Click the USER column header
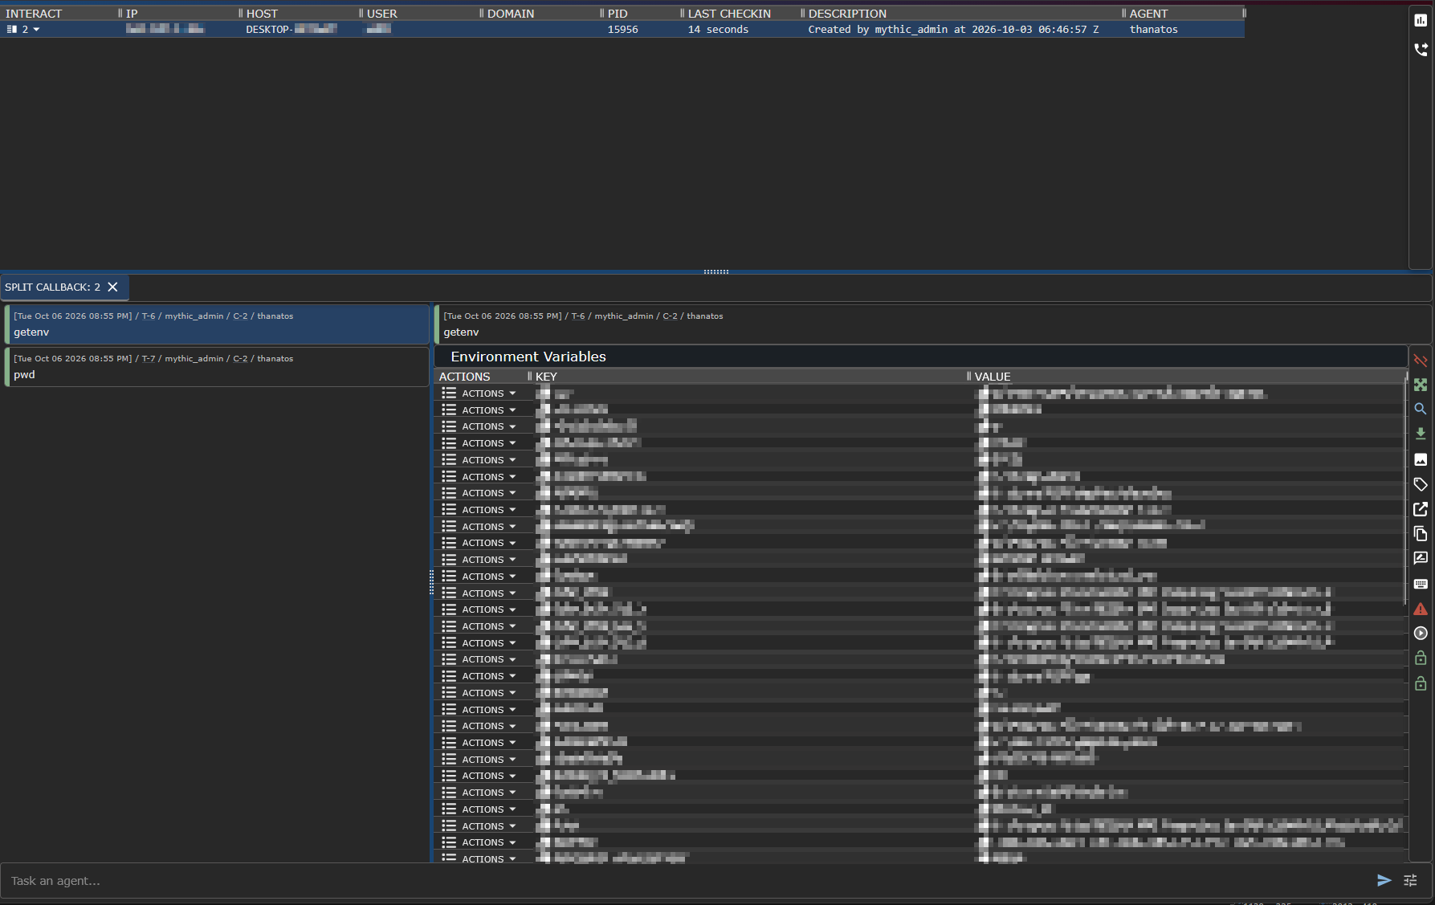 pyautogui.click(x=382, y=14)
